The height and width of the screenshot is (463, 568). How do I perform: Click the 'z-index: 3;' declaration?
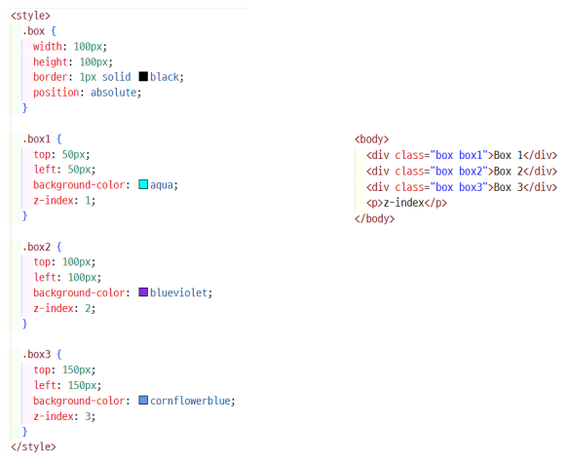[64, 416]
